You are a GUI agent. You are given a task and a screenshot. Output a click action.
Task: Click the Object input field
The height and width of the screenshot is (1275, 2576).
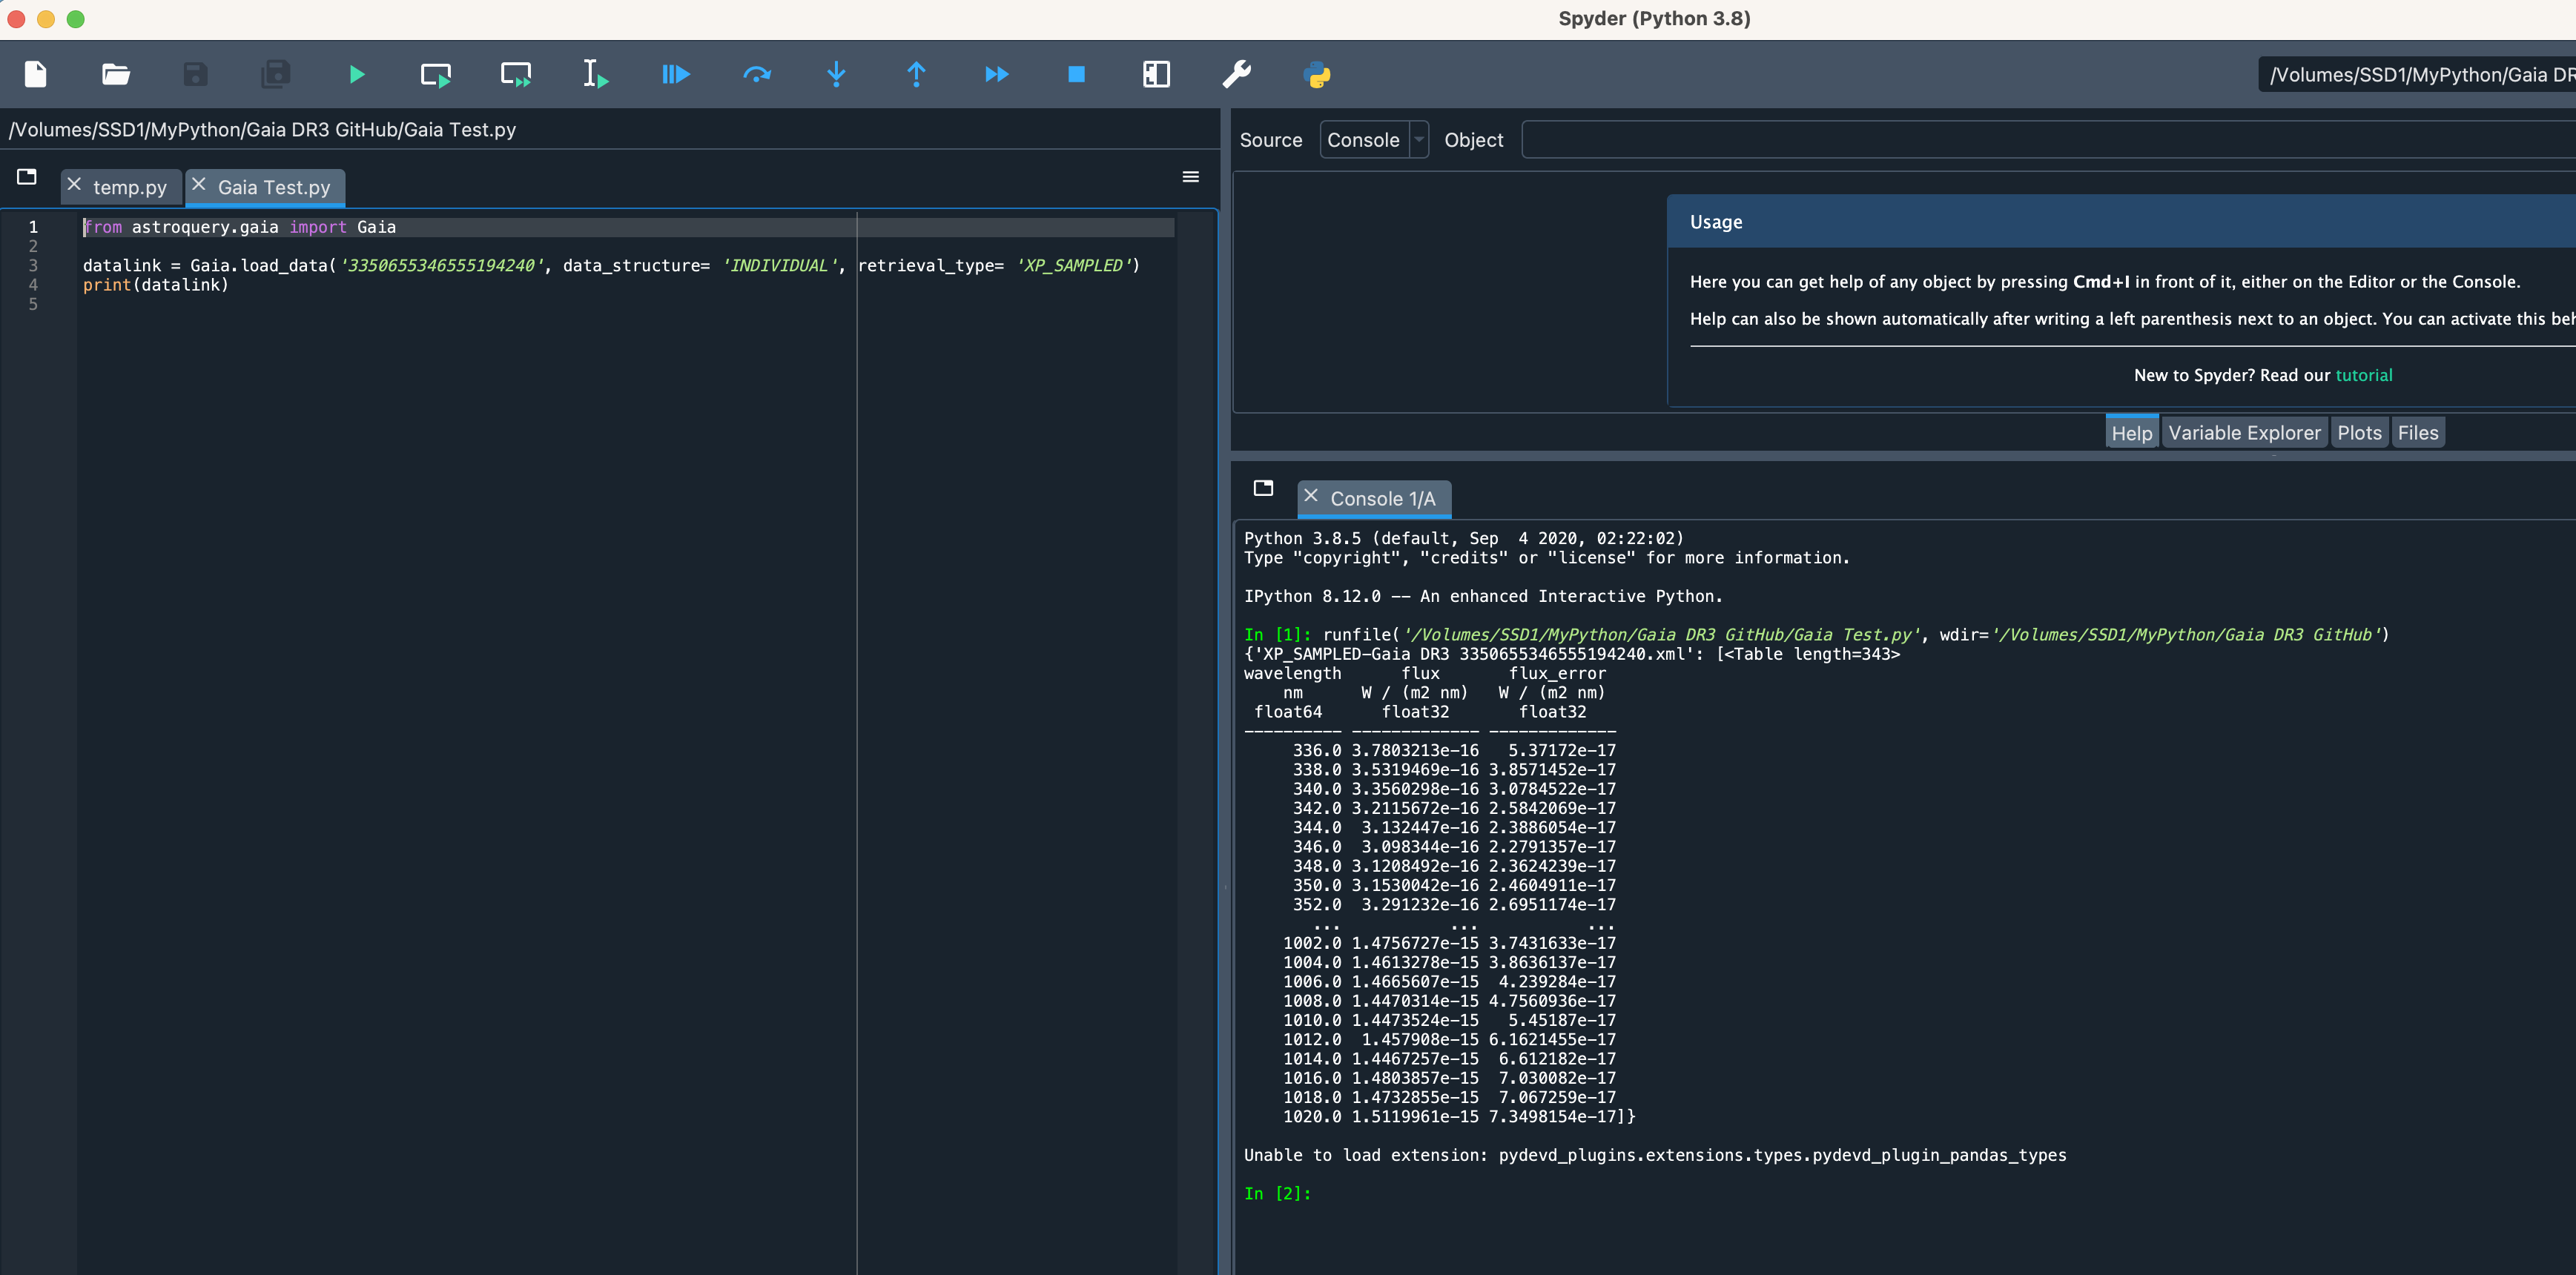(2048, 140)
